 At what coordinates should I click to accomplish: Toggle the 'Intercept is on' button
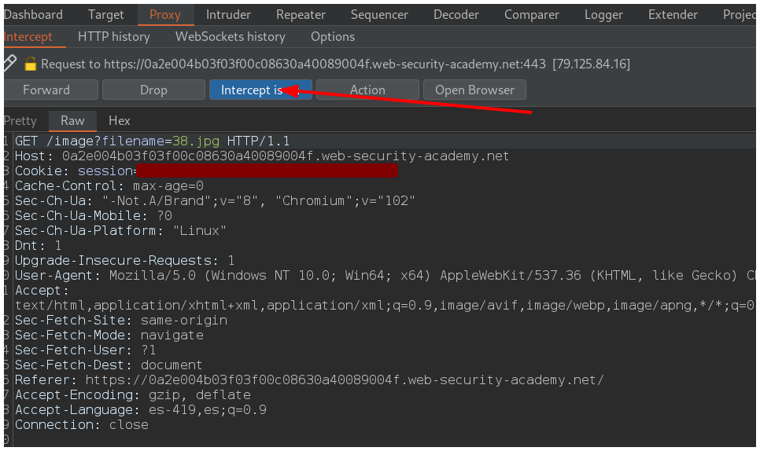(x=260, y=90)
